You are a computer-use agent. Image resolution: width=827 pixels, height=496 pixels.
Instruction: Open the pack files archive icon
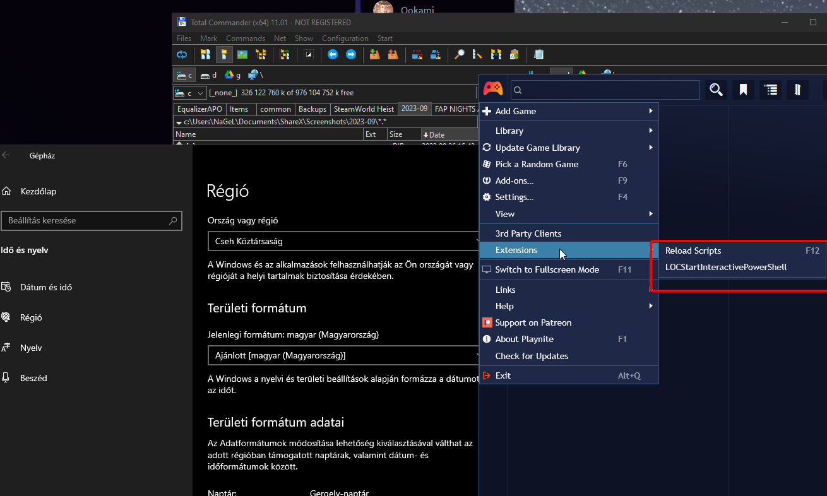[x=375, y=55]
